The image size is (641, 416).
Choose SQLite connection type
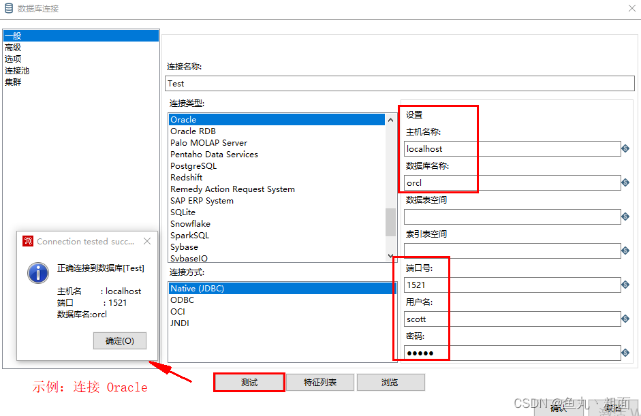point(277,212)
